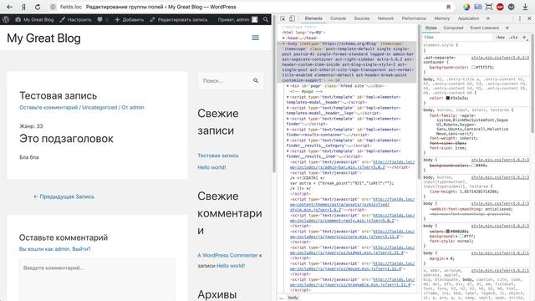Open the #f5f5f5 background-color swatch
Screen dimensions: 535x301
click(x=473, y=67)
